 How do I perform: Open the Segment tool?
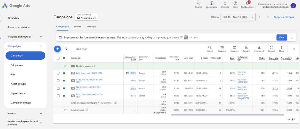tap(222, 49)
